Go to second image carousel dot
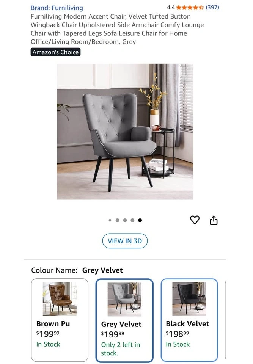Image resolution: width=253 pixels, height=364 pixels. [x=117, y=220]
